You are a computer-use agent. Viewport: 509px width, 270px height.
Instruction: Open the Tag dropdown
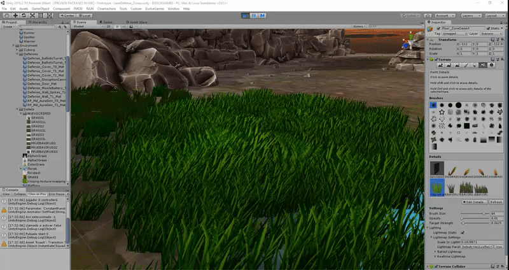(454, 34)
